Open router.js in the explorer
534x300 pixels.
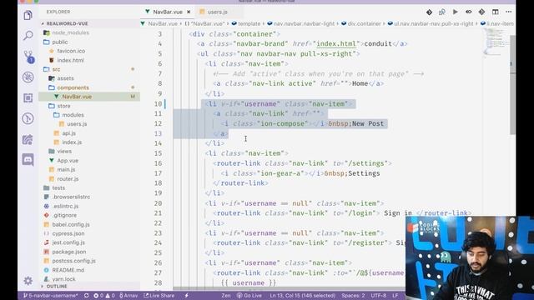68,178
